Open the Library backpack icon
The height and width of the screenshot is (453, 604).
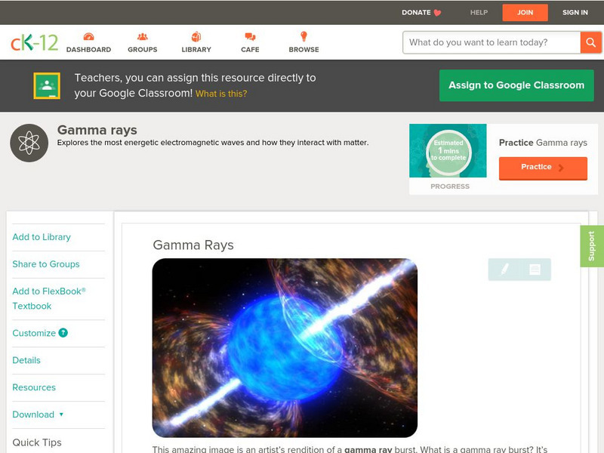[x=196, y=36]
